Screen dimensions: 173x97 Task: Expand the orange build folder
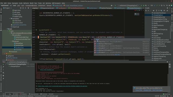(5, 54)
